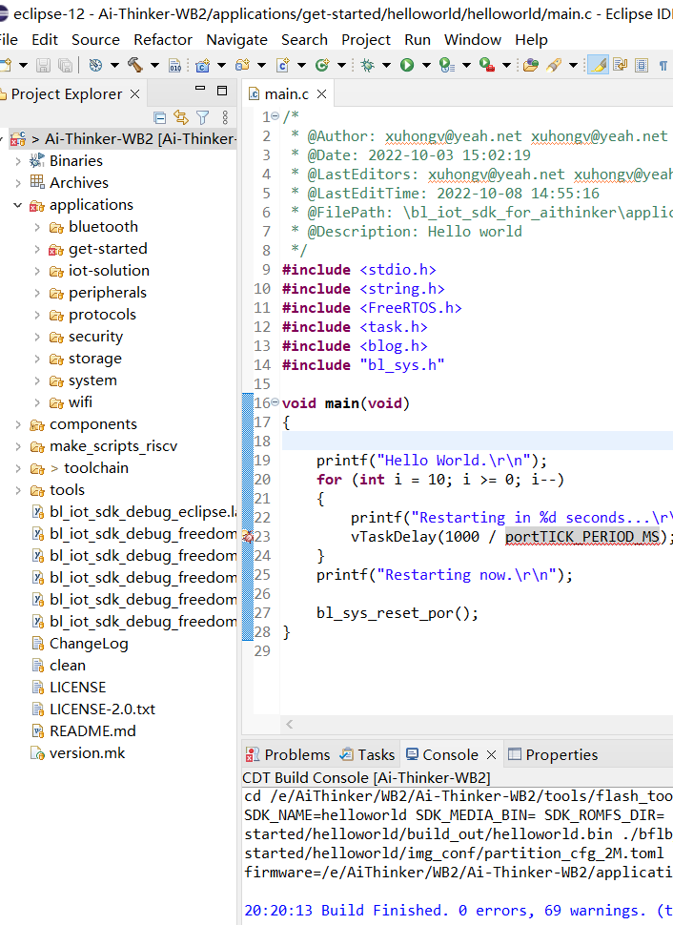Open the Source menu
Viewport: 673px width, 925px height.
(x=95, y=39)
